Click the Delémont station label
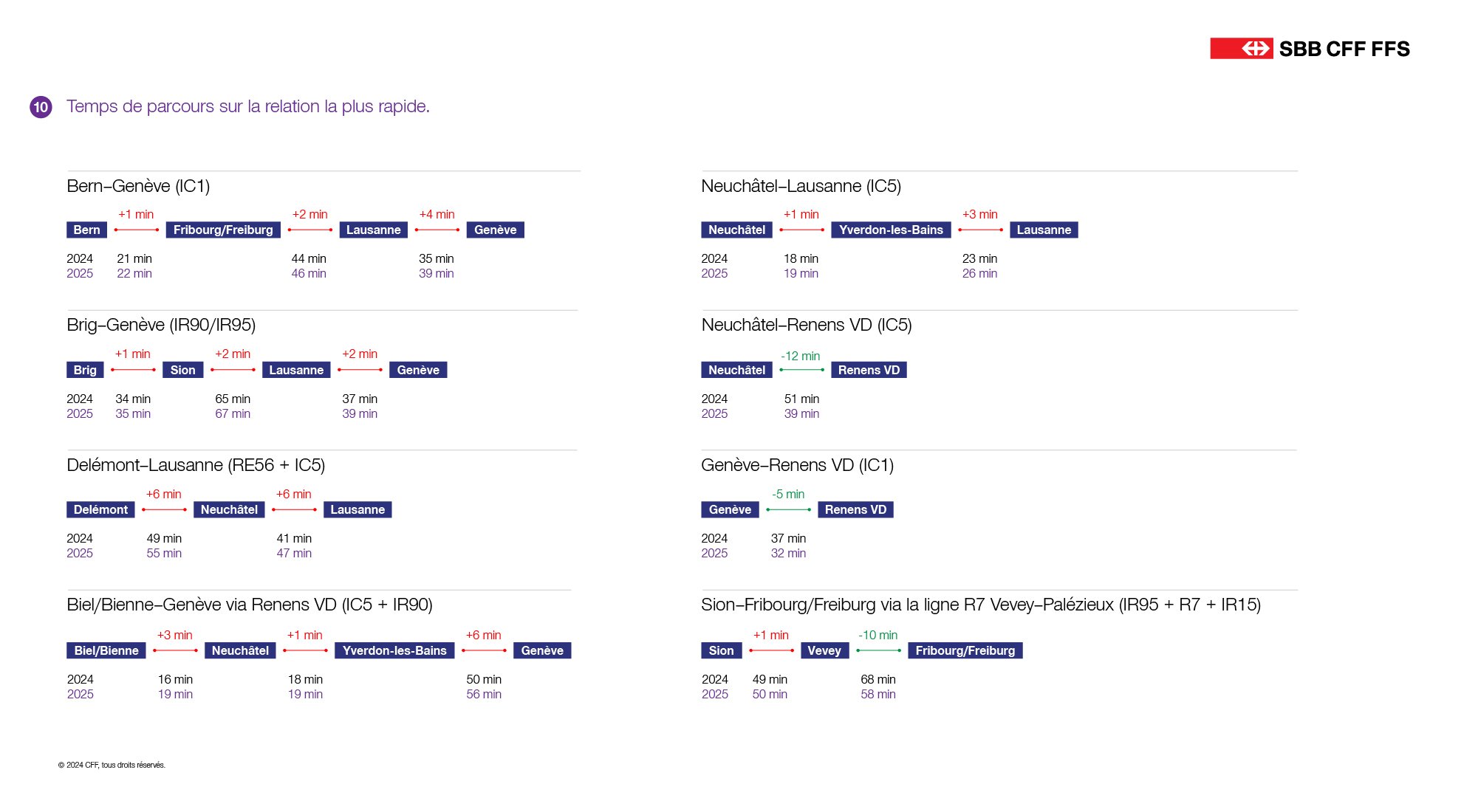The height and width of the screenshot is (798, 1478). [100, 510]
